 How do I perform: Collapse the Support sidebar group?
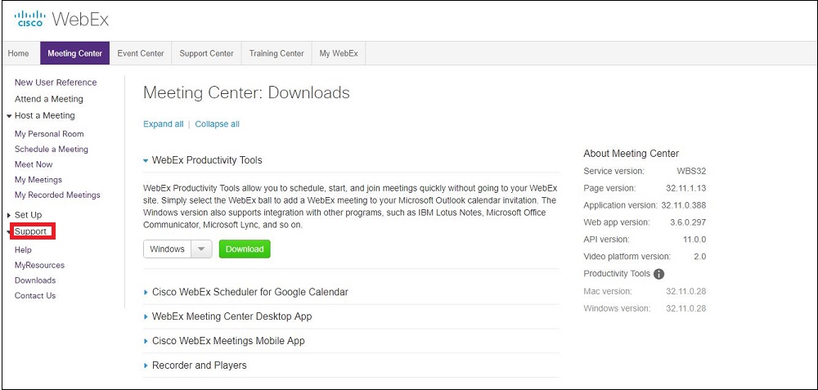(x=29, y=231)
